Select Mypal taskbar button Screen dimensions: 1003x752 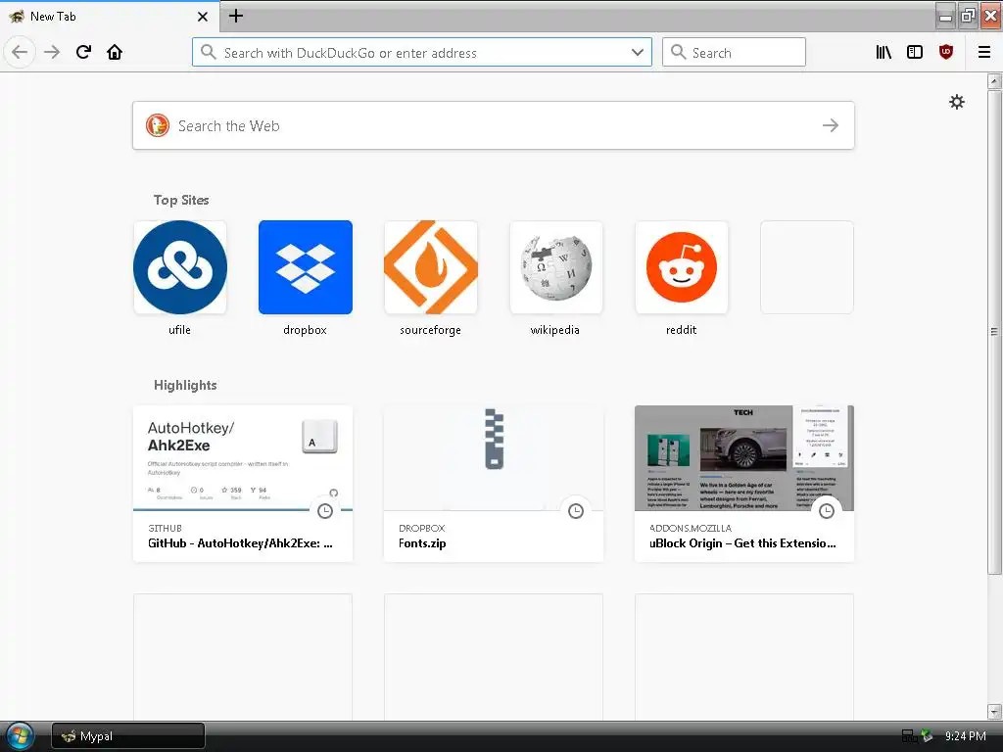[x=128, y=736]
